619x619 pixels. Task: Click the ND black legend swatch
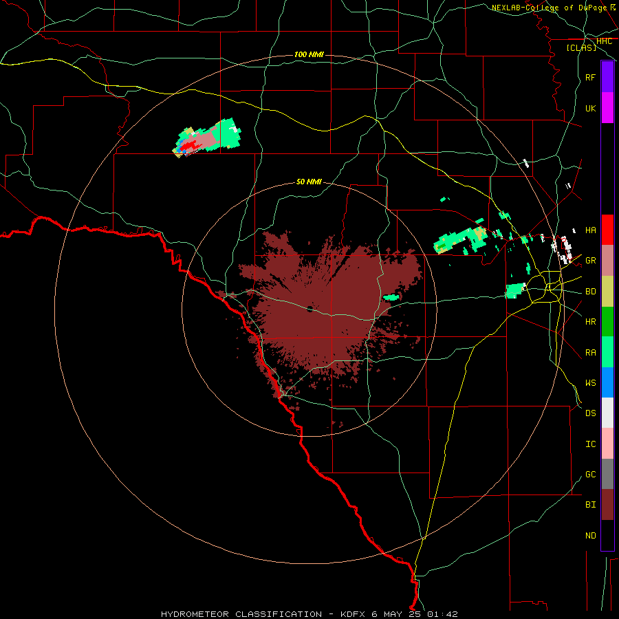607,535
